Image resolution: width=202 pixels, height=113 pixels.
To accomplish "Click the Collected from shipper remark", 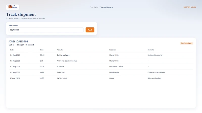I will pos(156,72).
